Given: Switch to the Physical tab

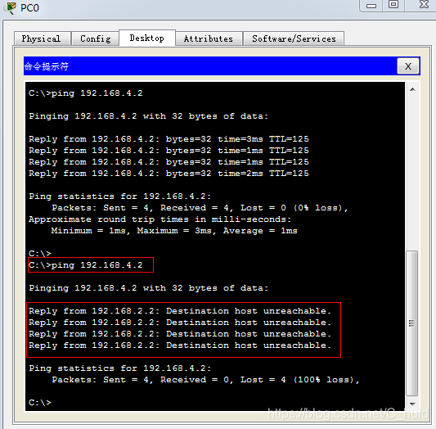Looking at the screenshot, I should (x=42, y=38).
